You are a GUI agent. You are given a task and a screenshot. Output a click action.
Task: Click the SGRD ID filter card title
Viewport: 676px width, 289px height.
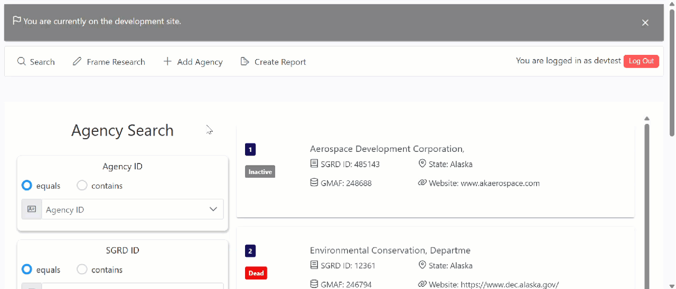(x=123, y=251)
